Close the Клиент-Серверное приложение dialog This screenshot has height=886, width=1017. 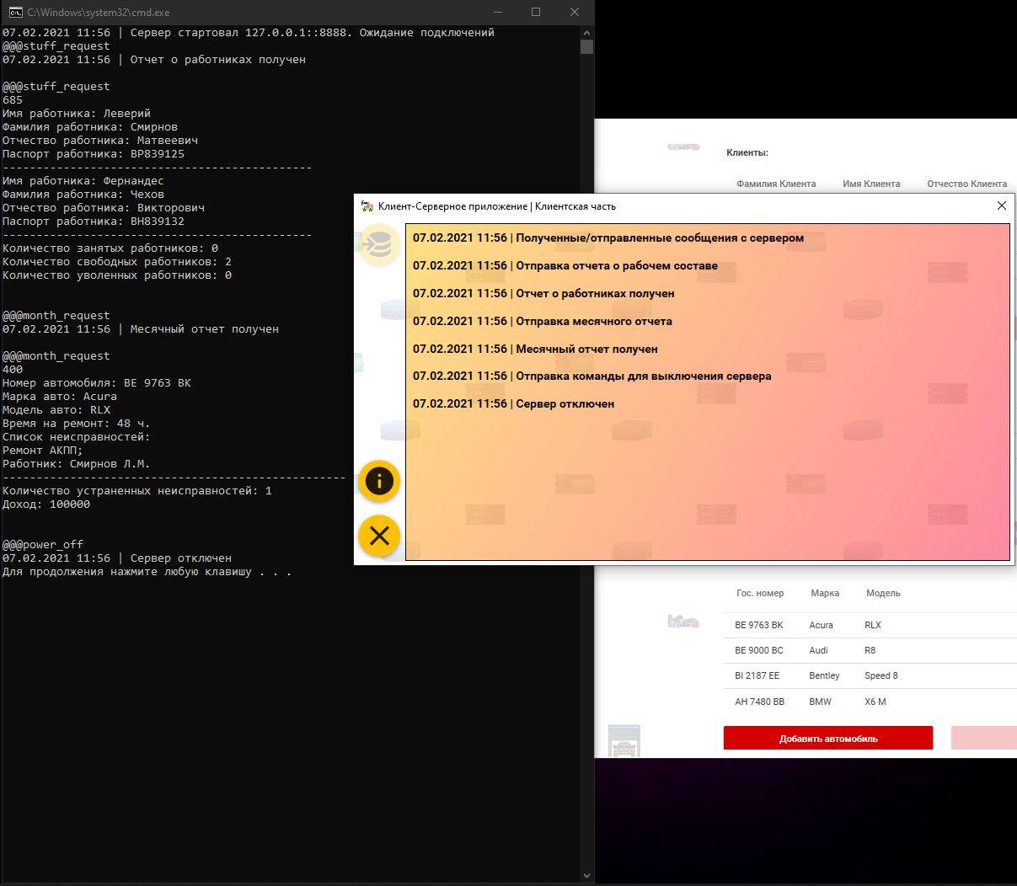1002,205
